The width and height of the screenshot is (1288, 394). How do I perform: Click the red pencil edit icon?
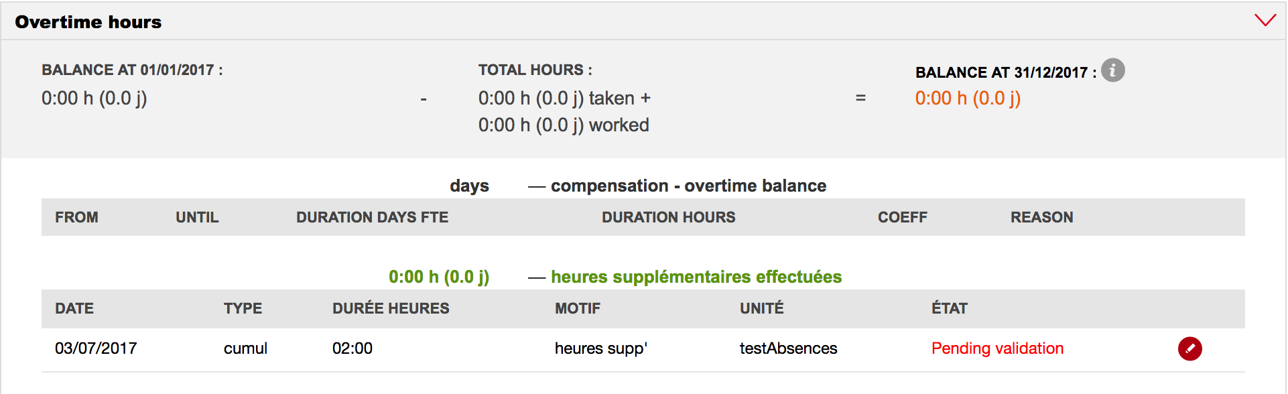point(1189,348)
